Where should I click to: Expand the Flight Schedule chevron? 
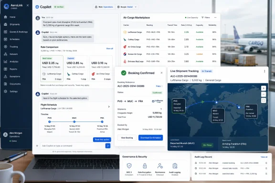(109, 107)
